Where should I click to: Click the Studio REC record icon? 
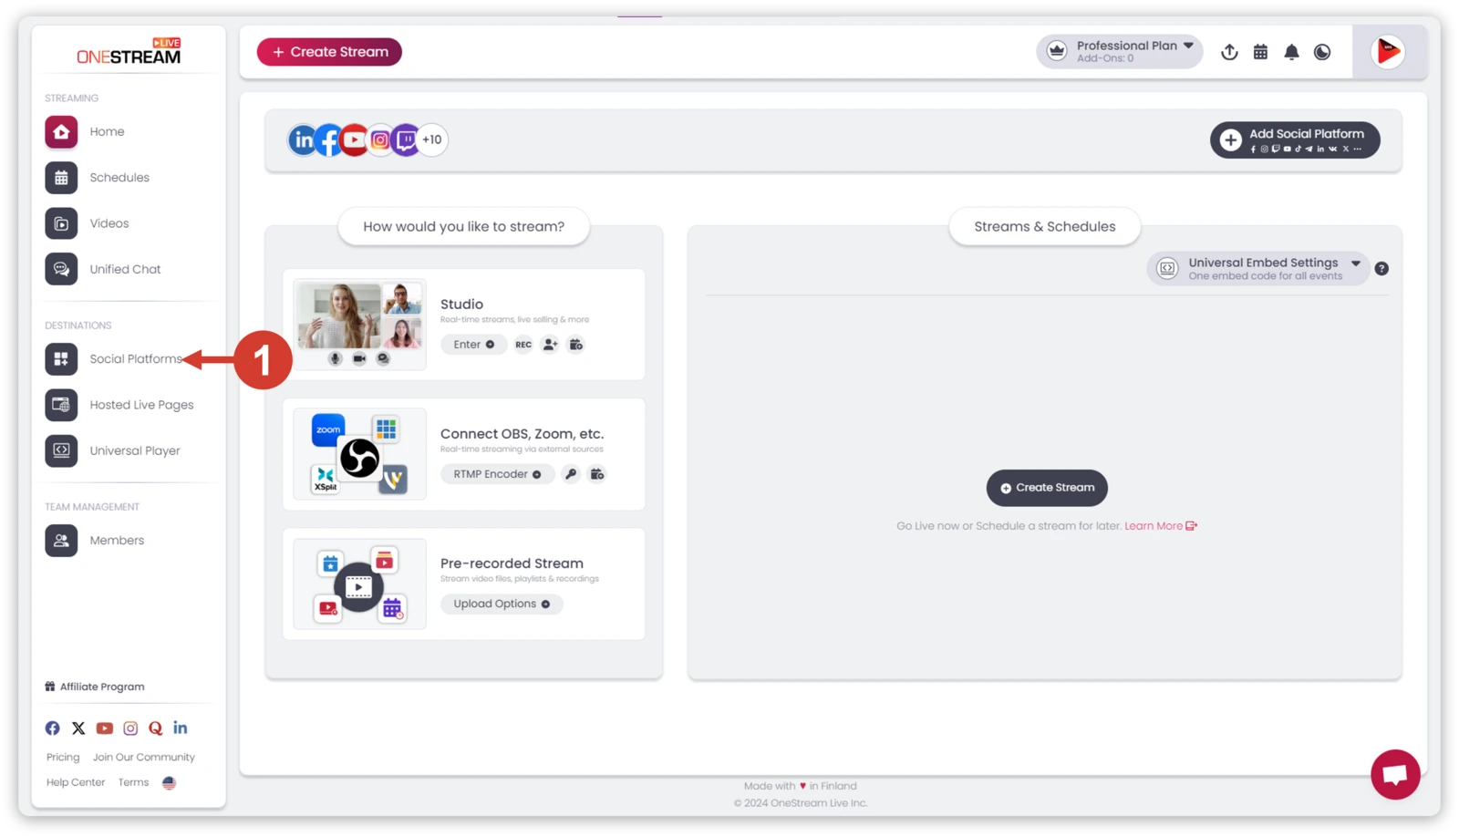tap(523, 345)
